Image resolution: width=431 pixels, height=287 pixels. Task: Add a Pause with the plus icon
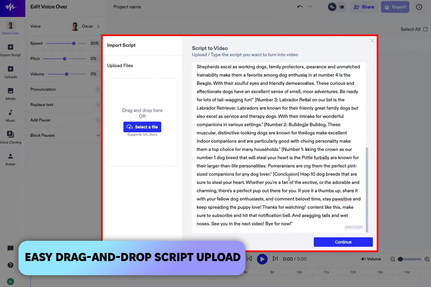(98, 120)
